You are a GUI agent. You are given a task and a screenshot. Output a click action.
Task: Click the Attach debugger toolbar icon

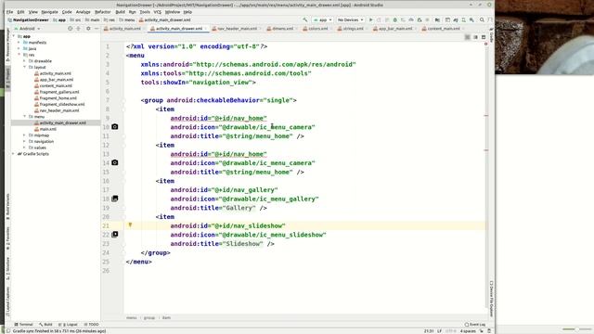420,19
